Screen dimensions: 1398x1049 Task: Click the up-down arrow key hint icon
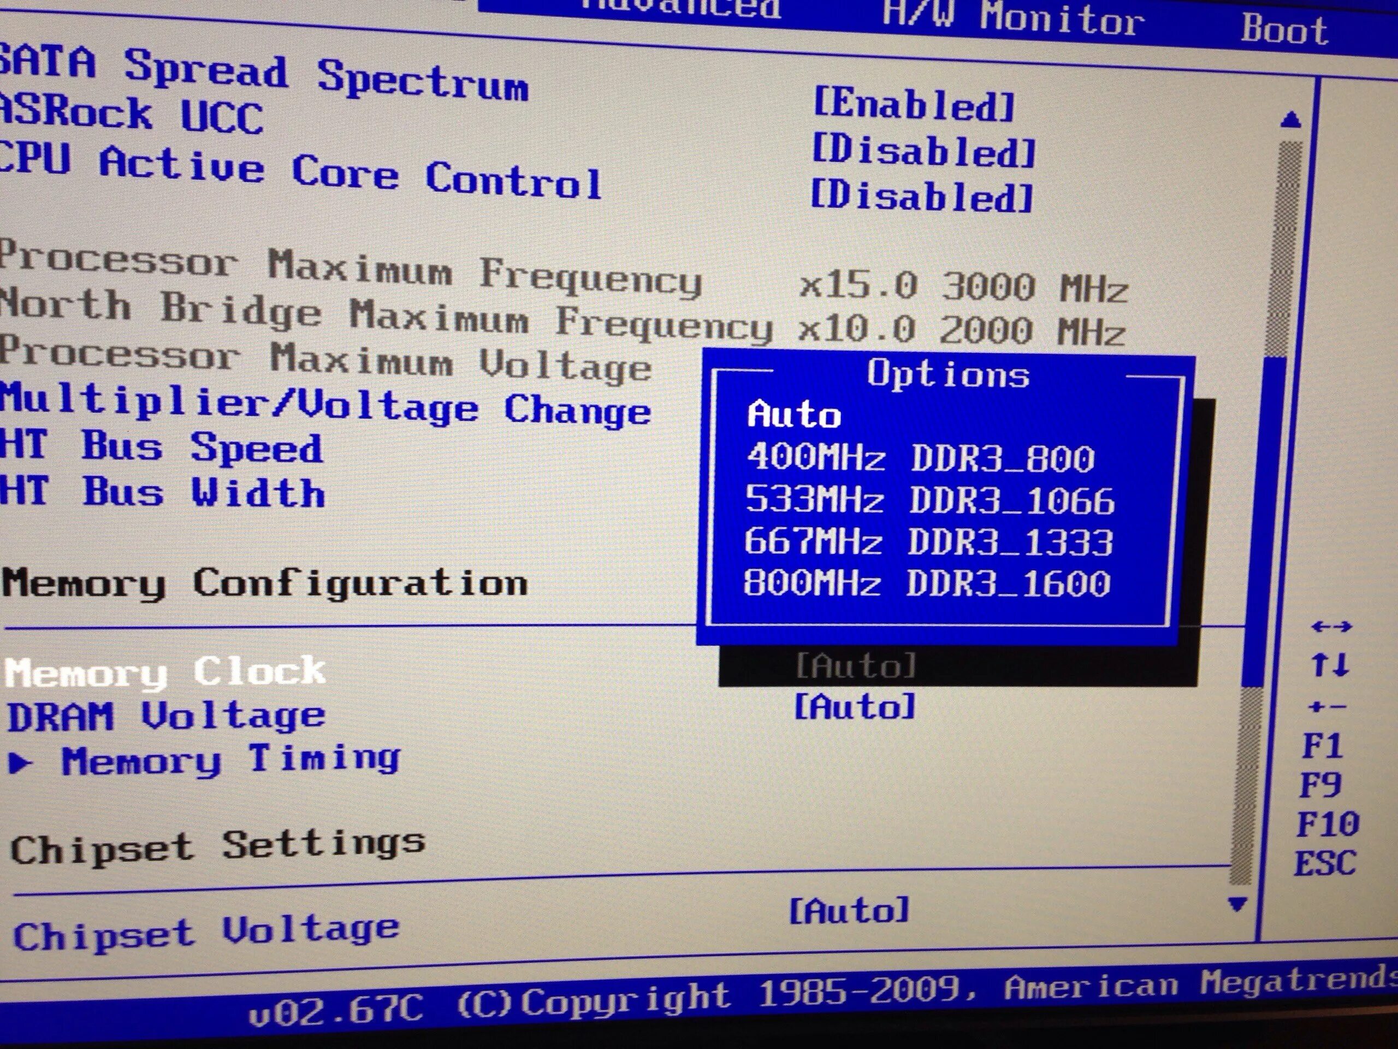click(1330, 664)
